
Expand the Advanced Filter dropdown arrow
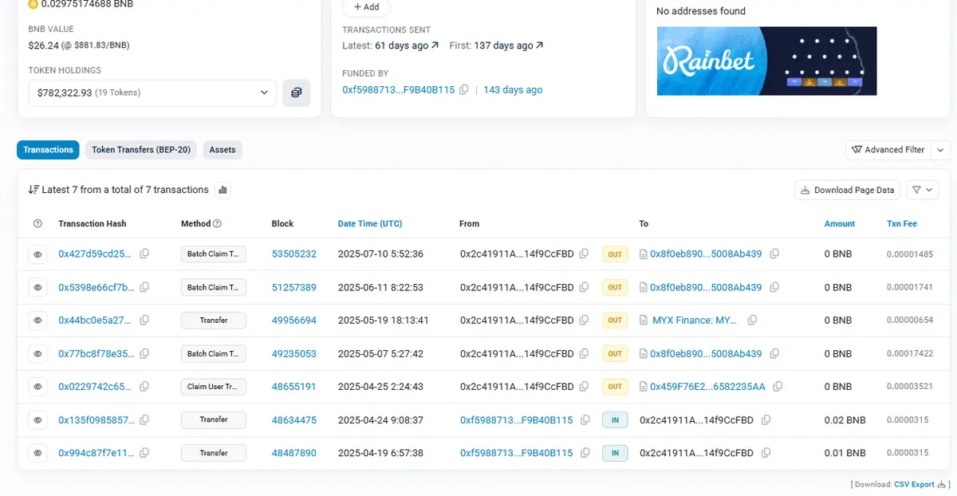coord(941,149)
